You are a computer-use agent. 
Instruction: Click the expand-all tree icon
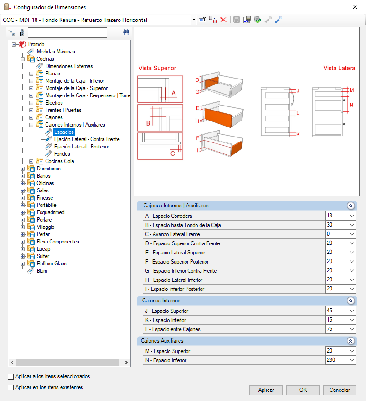(x=11, y=32)
